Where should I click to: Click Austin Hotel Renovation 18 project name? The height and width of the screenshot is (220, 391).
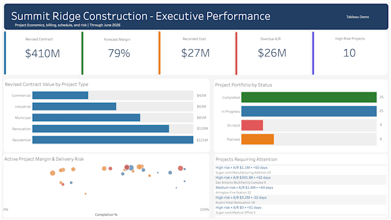(x=235, y=202)
